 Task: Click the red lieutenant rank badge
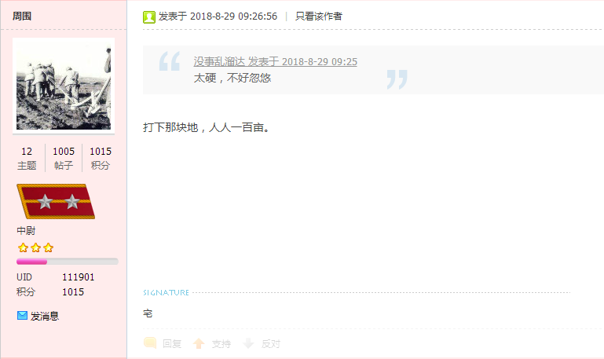pos(56,201)
